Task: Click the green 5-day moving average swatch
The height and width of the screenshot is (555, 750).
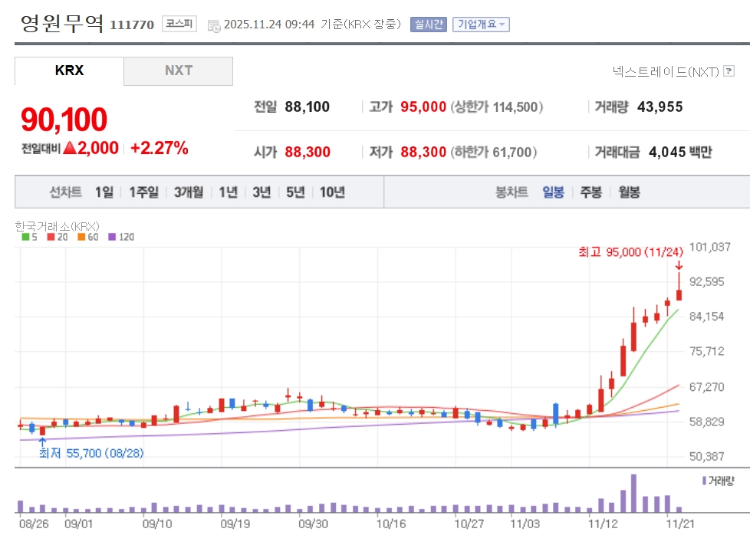Action: pyautogui.click(x=25, y=237)
